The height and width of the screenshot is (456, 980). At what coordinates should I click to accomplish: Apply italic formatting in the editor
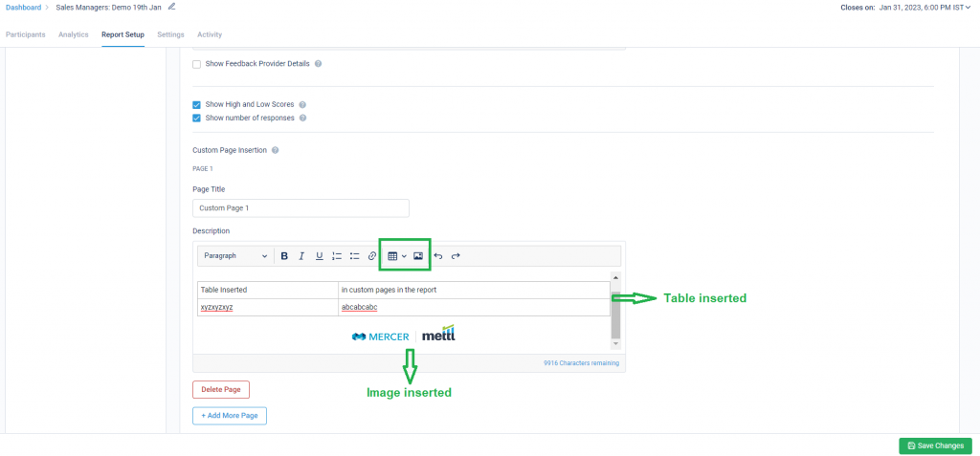coord(301,256)
